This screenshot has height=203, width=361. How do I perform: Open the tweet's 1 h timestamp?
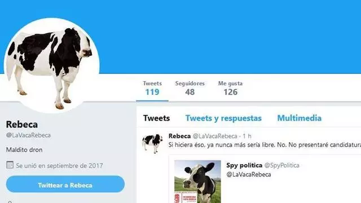247,136
